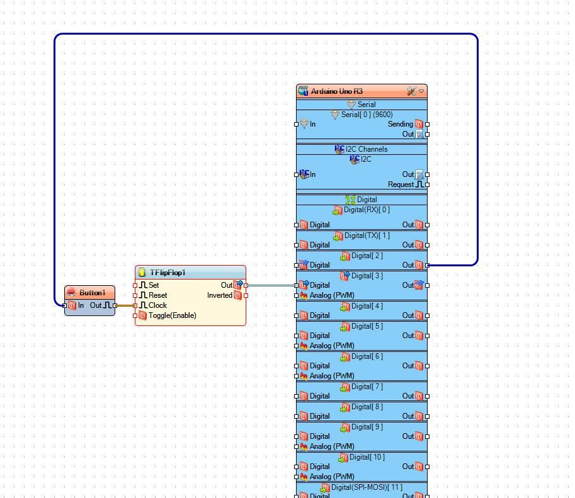Click the Digital[7] Out pin icon
Image resolution: width=575 pixels, height=498 pixels.
[x=419, y=396]
